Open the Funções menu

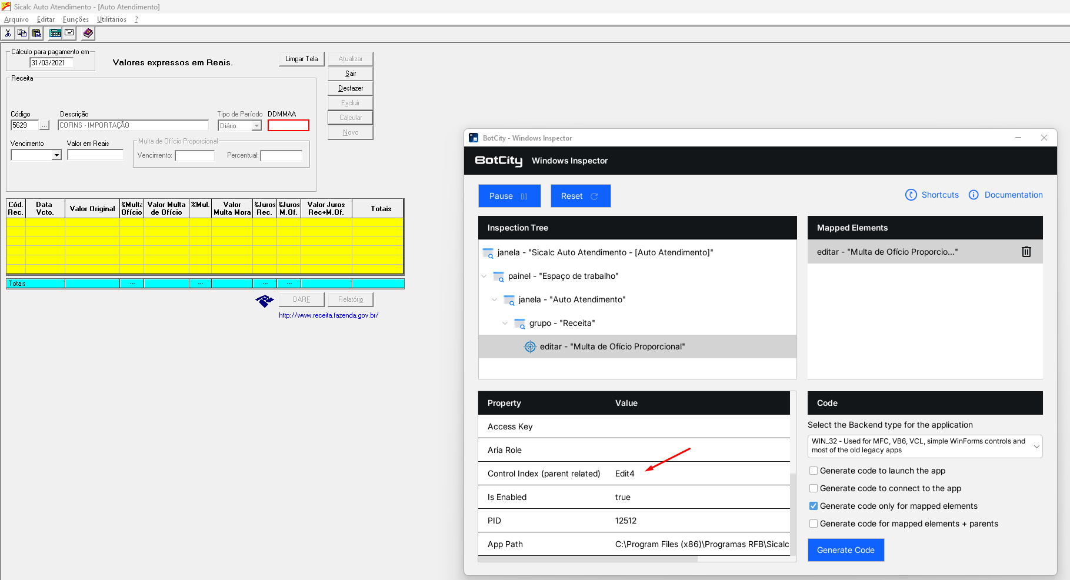pyautogui.click(x=76, y=19)
